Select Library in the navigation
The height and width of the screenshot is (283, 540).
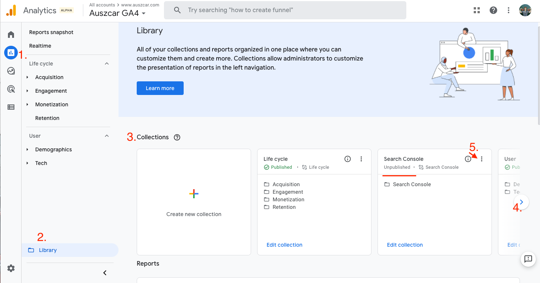pos(70,250)
